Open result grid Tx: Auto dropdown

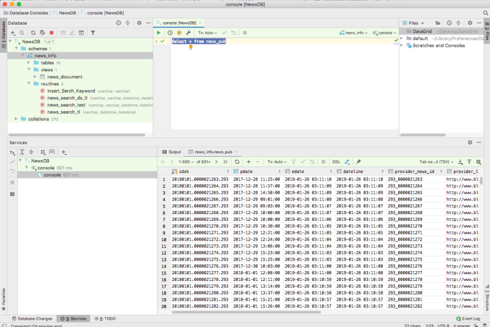277,162
